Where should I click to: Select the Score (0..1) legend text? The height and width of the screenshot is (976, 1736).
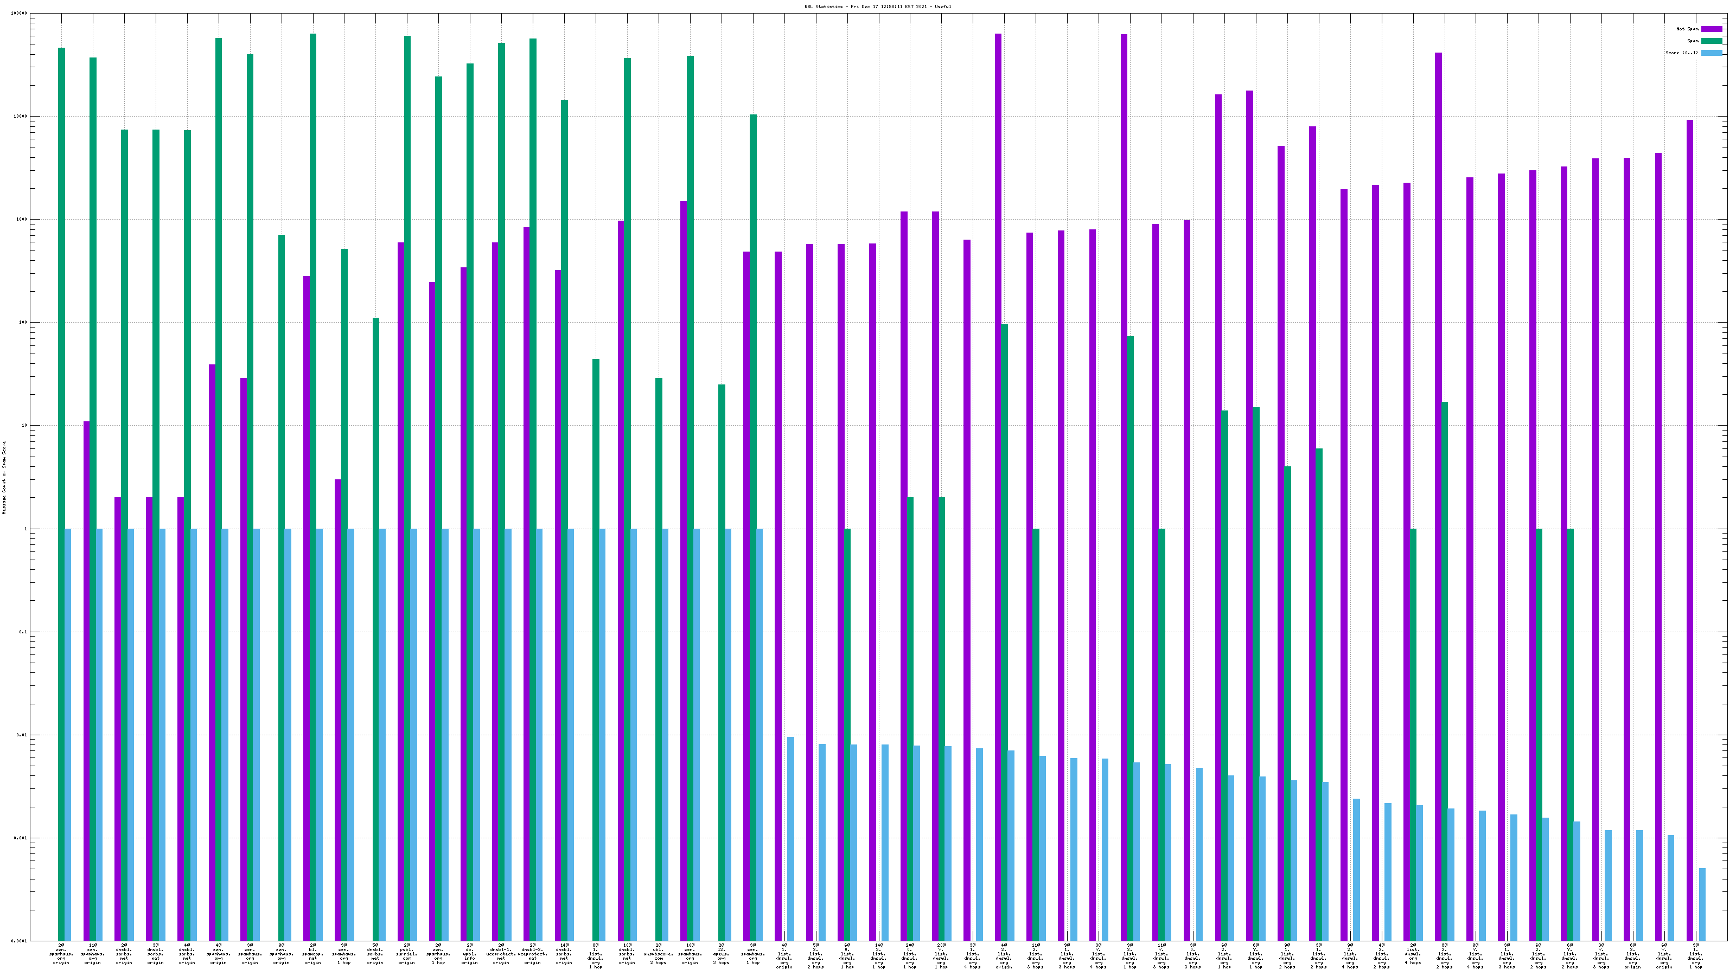(x=1681, y=53)
